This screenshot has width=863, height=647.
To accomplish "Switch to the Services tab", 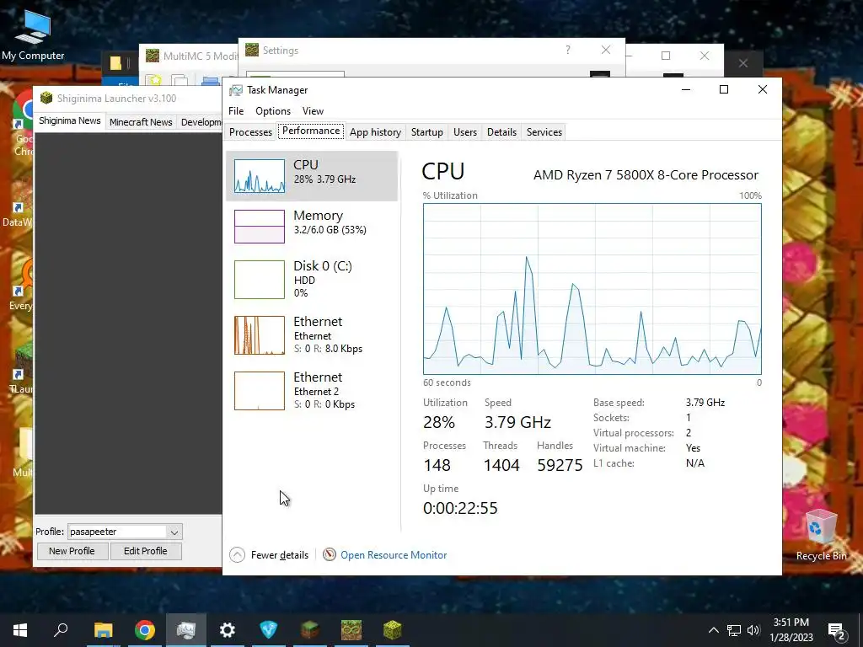I will pyautogui.click(x=544, y=132).
